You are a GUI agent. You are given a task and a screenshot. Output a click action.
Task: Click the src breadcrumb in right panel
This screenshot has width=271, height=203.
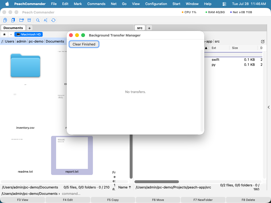pyautogui.click(x=217, y=41)
